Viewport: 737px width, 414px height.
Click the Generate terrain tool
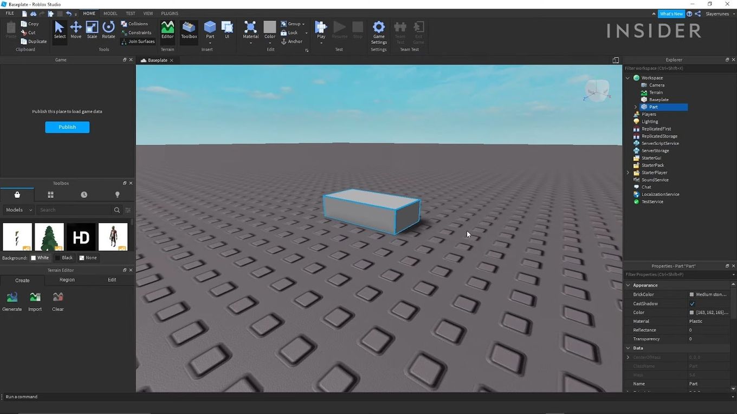point(12,301)
